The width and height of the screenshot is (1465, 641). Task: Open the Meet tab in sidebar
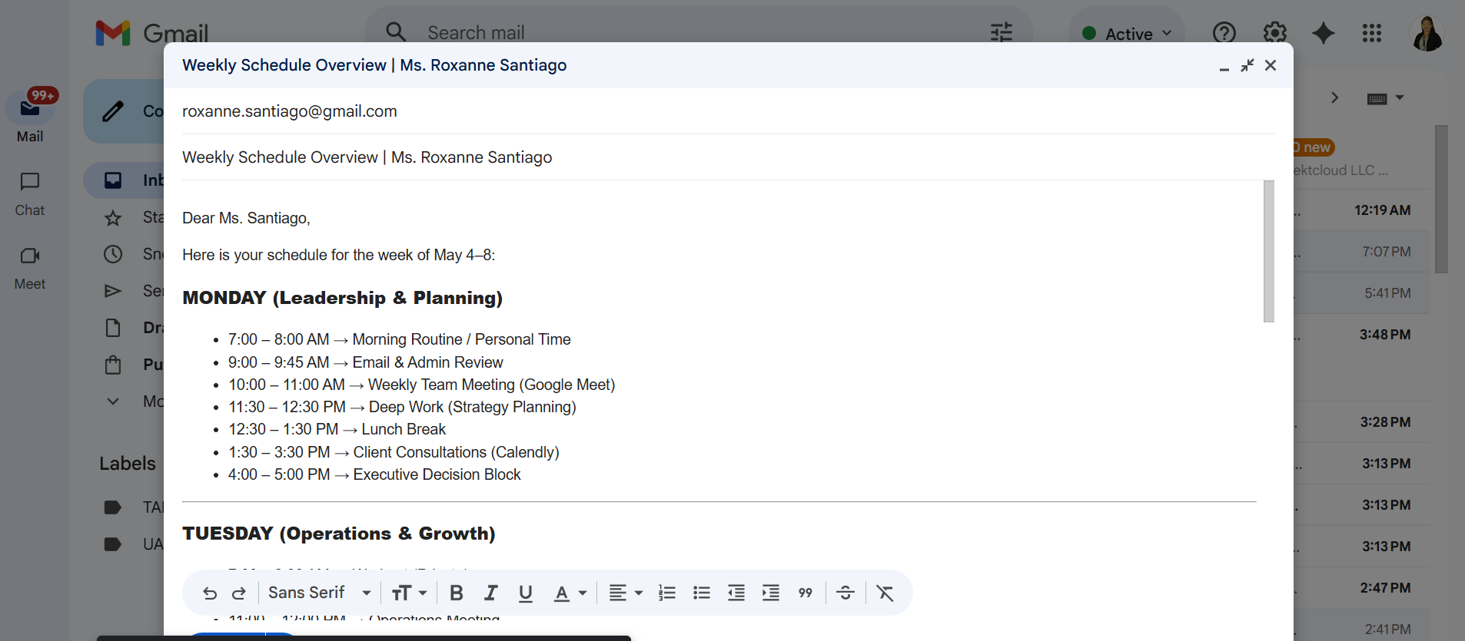click(30, 267)
